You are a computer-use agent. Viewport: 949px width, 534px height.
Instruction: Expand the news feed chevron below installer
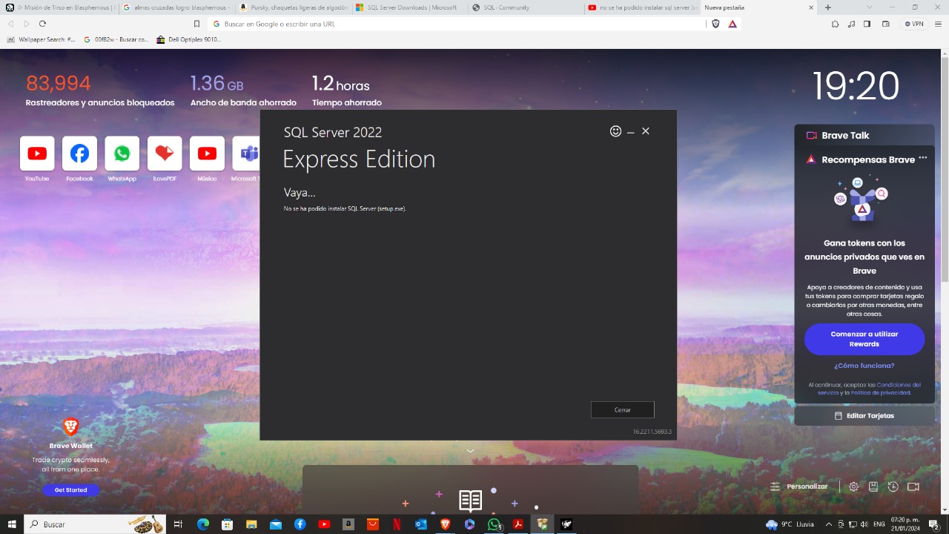(x=470, y=451)
